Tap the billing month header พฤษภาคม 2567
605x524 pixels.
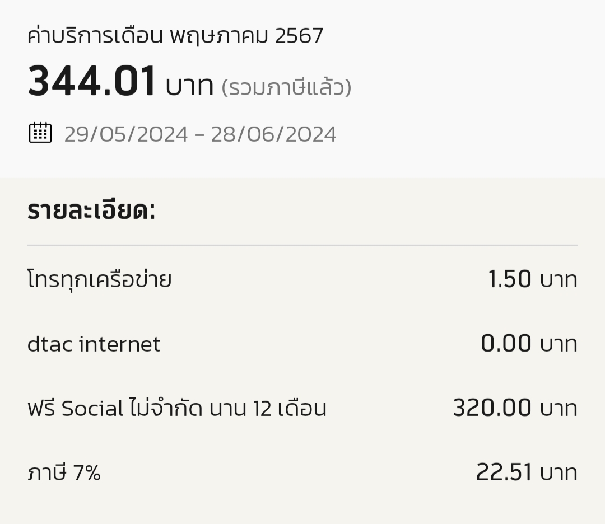click(x=246, y=36)
